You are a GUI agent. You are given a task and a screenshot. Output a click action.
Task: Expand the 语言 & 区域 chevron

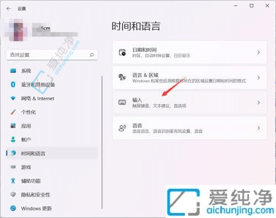coord(258,77)
